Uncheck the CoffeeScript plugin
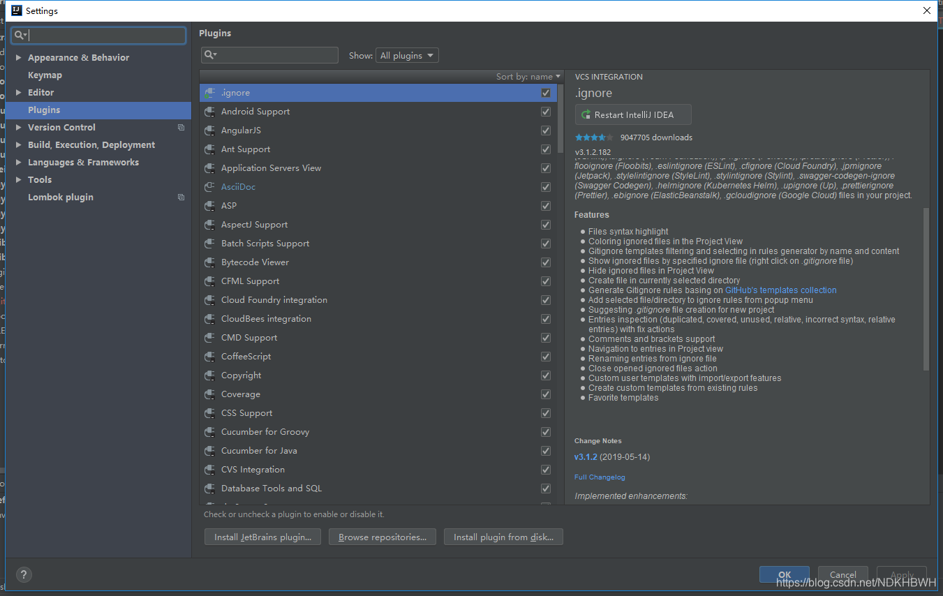 click(546, 357)
